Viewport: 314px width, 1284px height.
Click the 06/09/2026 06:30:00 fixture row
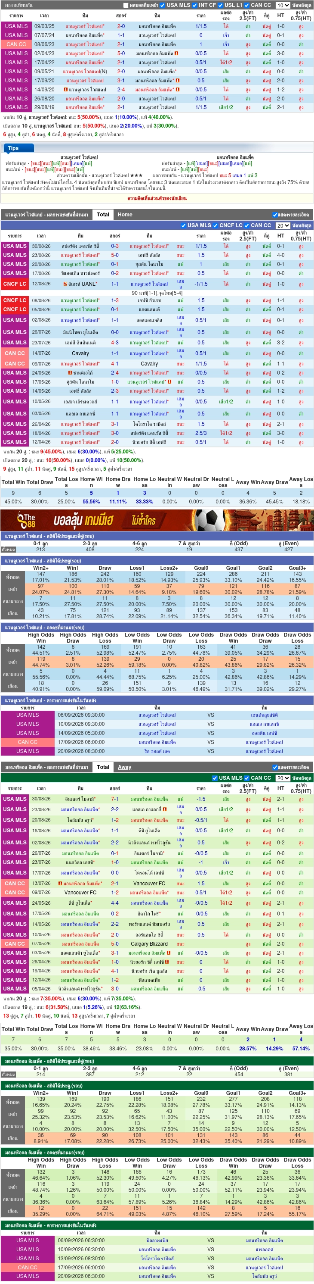157,1240
